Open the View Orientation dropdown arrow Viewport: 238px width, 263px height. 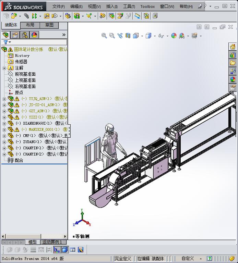tap(142, 36)
